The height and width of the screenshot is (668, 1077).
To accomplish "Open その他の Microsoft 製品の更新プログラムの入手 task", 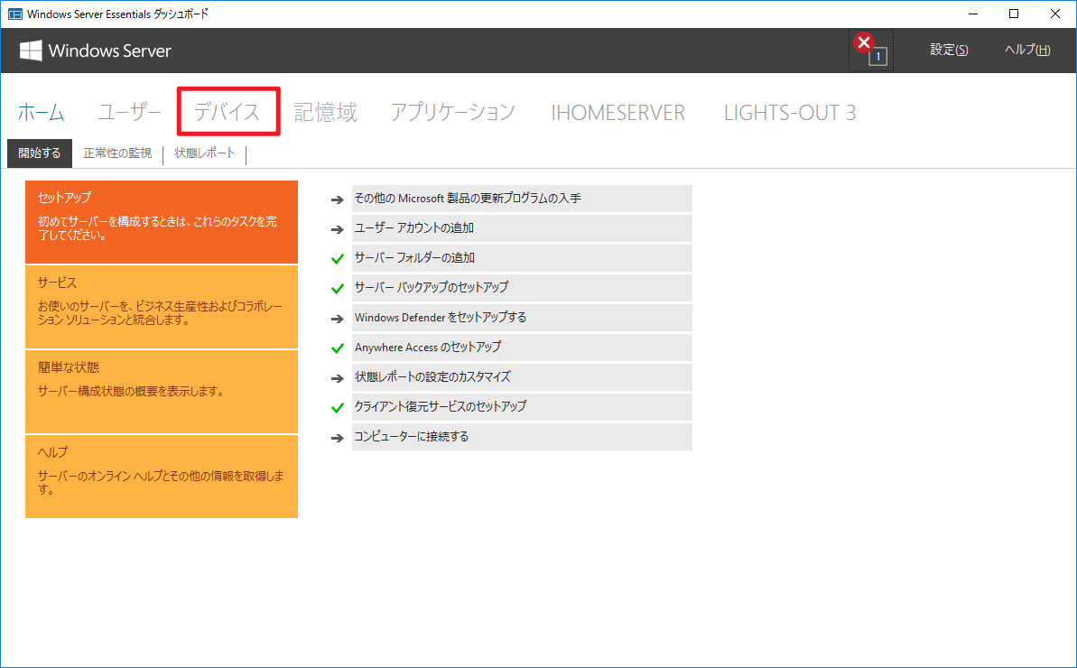I will (x=522, y=199).
